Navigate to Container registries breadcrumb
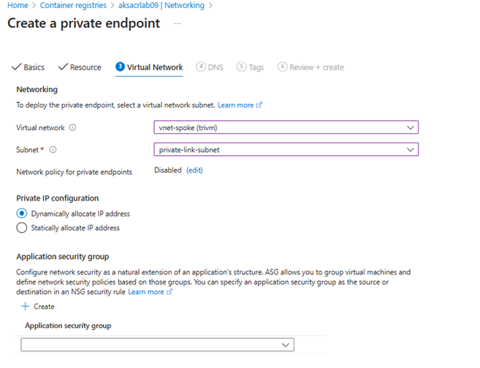The image size is (480, 368). (73, 6)
